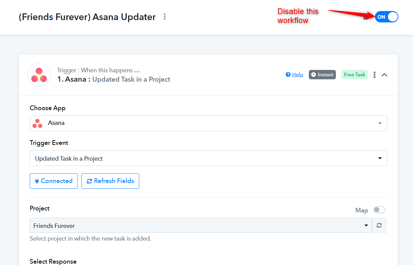Image resolution: width=413 pixels, height=265 pixels.
Task: Switch off the workflow ON toggle
Action: [386, 17]
